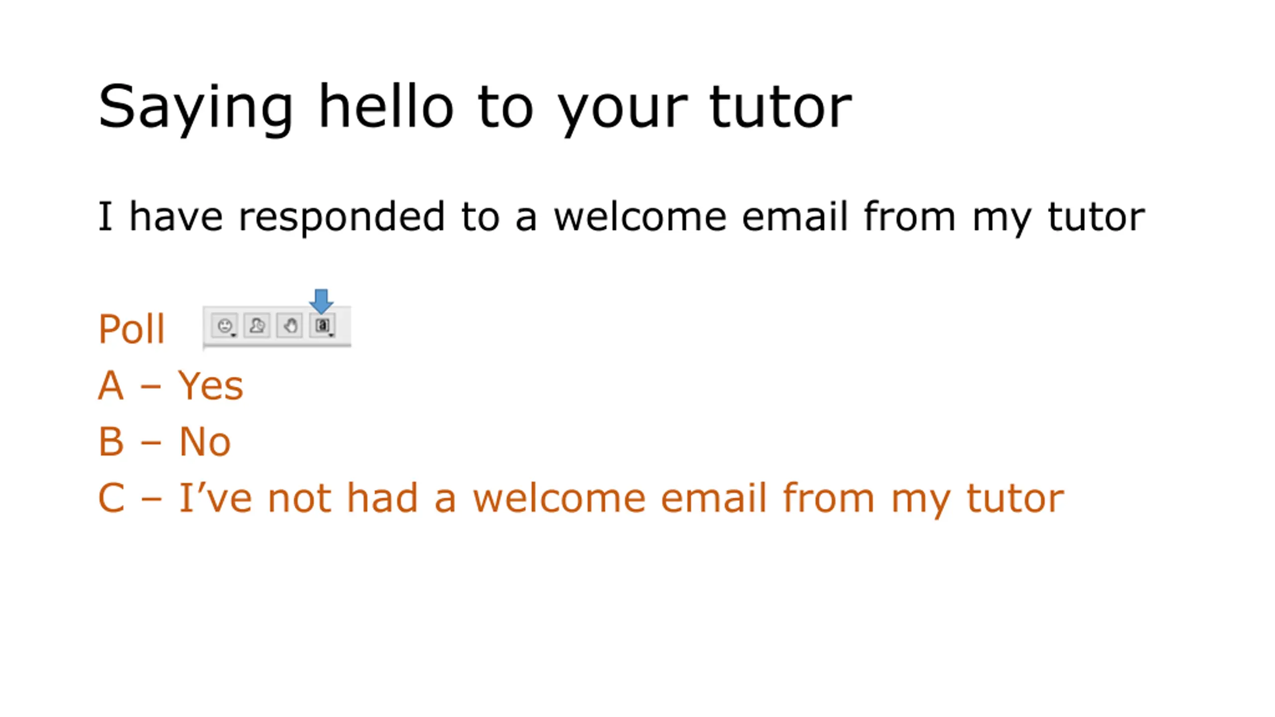Screen dimensions: 1275x717
Task: Choose option C about no welcome email
Action: click(x=581, y=498)
